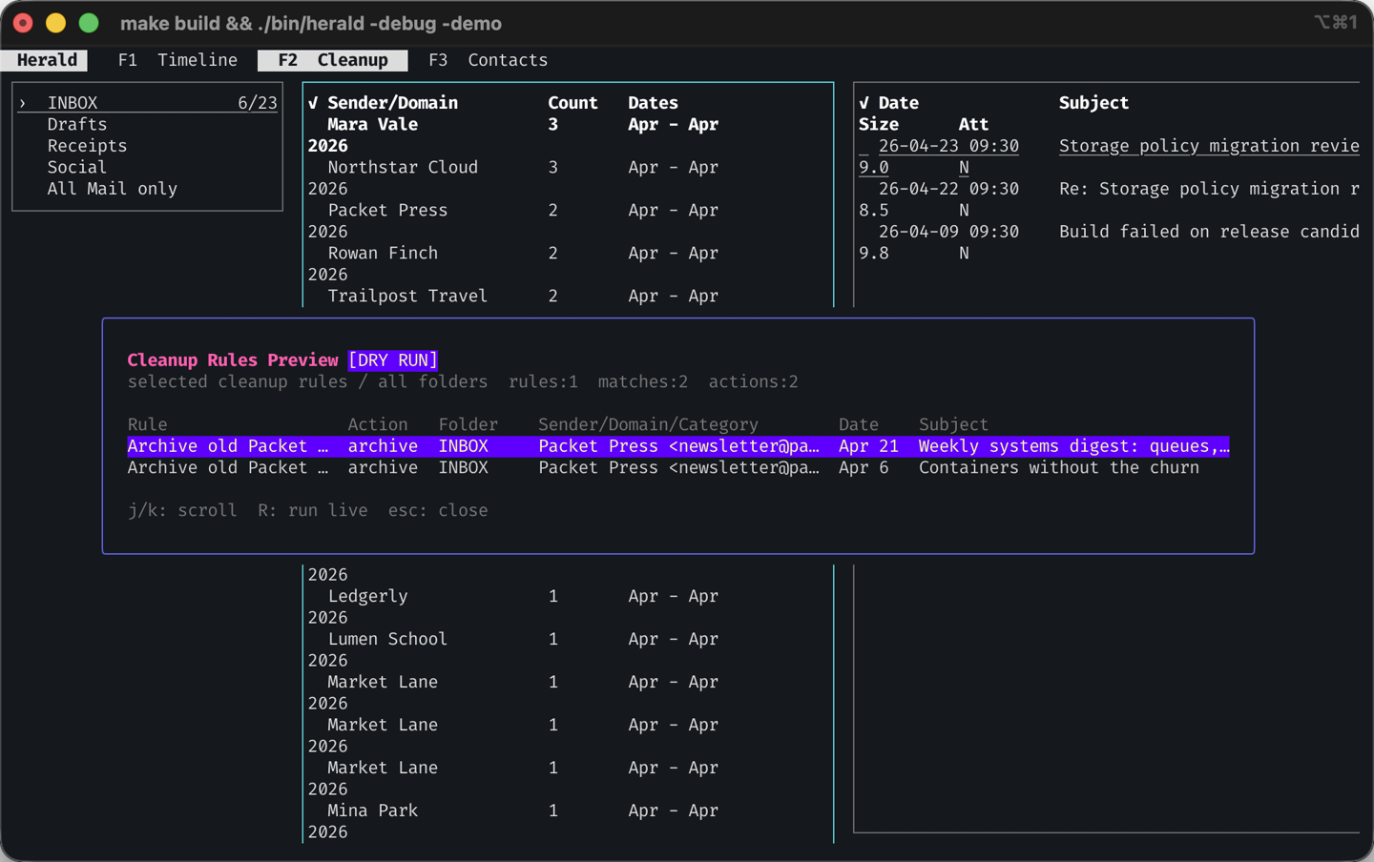Image resolution: width=1374 pixels, height=862 pixels.
Task: Open the Build failed on release candidate message
Action: point(1209,232)
